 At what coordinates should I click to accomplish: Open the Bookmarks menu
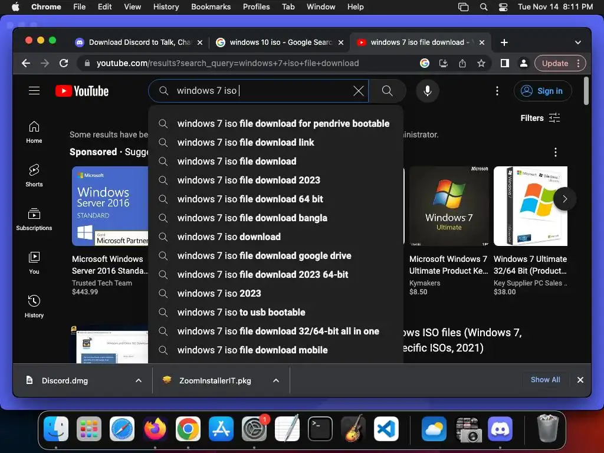(211, 7)
